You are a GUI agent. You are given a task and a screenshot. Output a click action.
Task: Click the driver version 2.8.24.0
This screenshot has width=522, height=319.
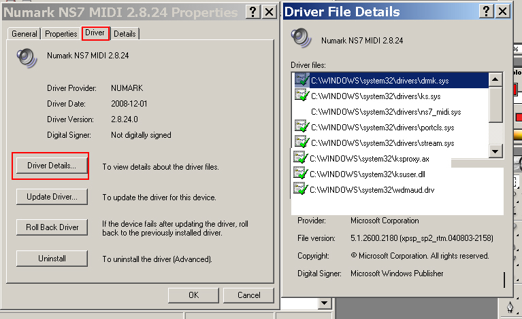coord(124,119)
